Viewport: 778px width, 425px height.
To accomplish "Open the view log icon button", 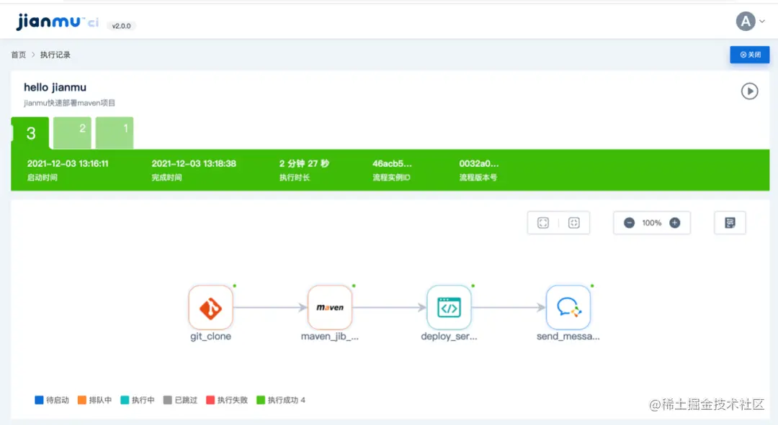I will (x=730, y=223).
